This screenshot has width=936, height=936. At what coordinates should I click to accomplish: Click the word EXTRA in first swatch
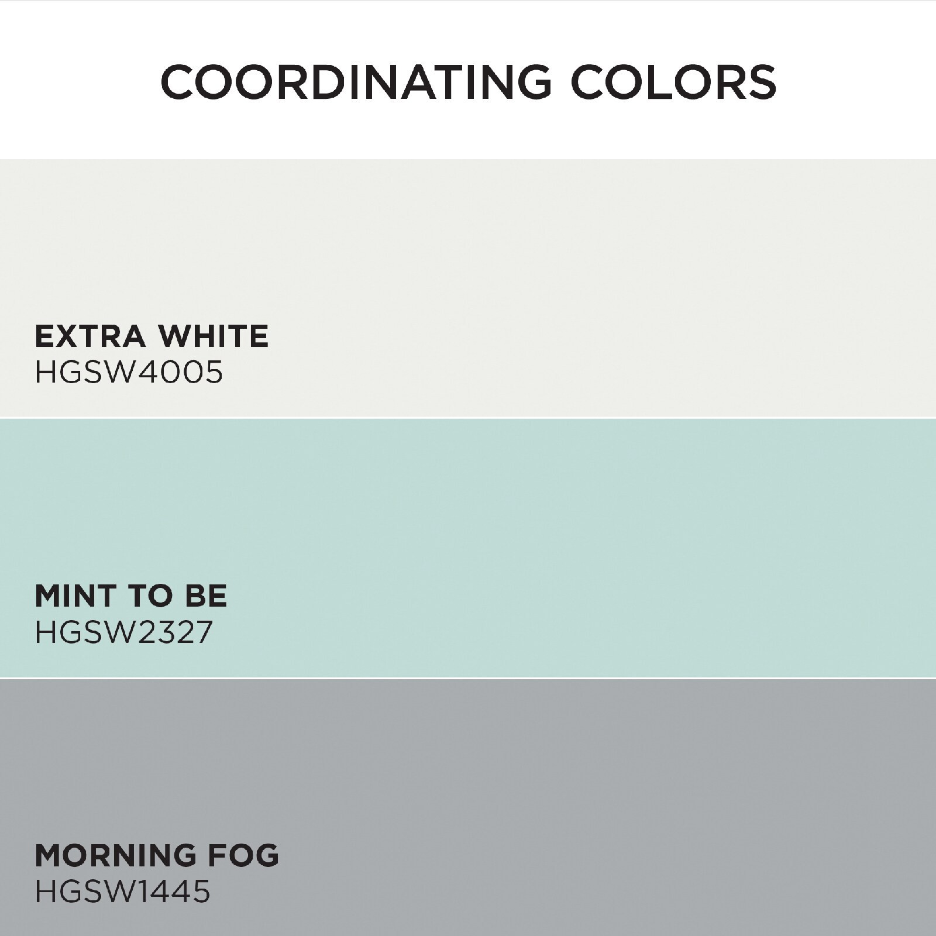coord(90,336)
